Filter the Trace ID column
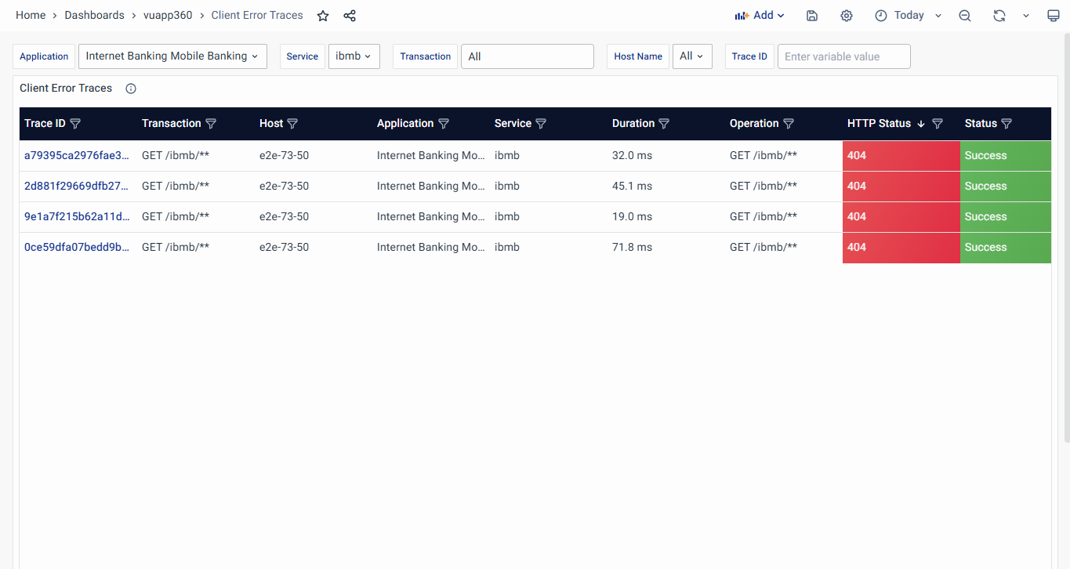Screen dimensions: 1070x569 75,124
